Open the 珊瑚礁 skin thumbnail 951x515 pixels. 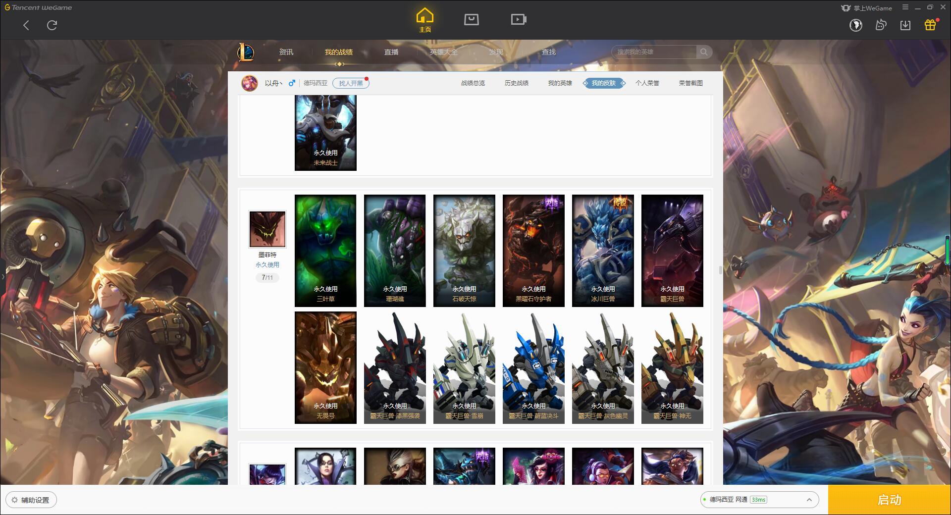(x=395, y=251)
